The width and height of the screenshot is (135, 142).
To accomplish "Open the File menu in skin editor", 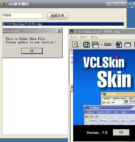I will 74,37.
